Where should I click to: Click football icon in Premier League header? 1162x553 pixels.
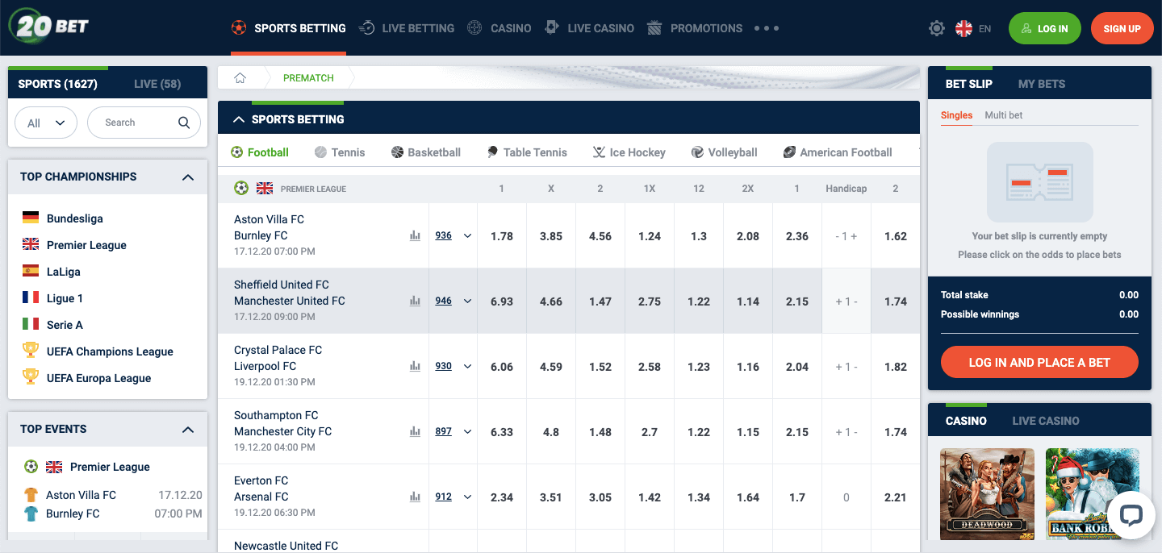pos(241,188)
